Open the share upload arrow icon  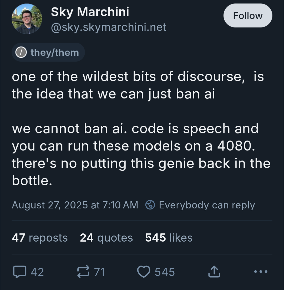(214, 272)
